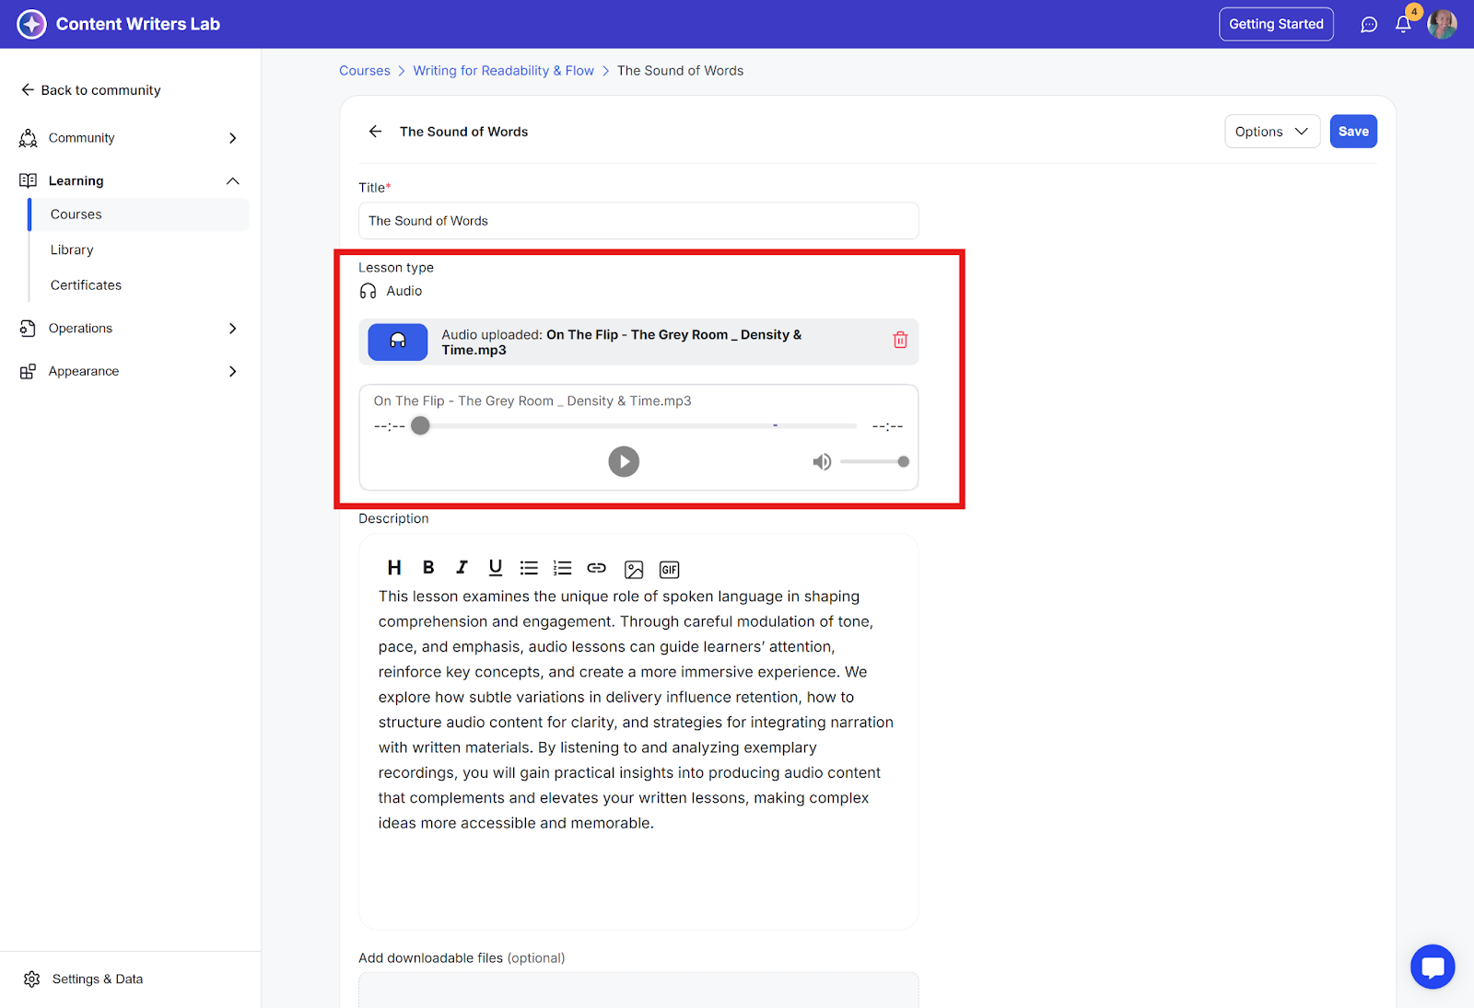Click the 'The Sound of Words' breadcrumb text
This screenshot has height=1008, width=1474.
680,71
